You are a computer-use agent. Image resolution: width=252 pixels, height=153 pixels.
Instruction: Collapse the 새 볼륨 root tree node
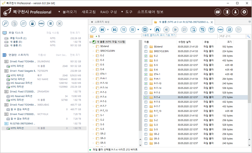click(90, 42)
